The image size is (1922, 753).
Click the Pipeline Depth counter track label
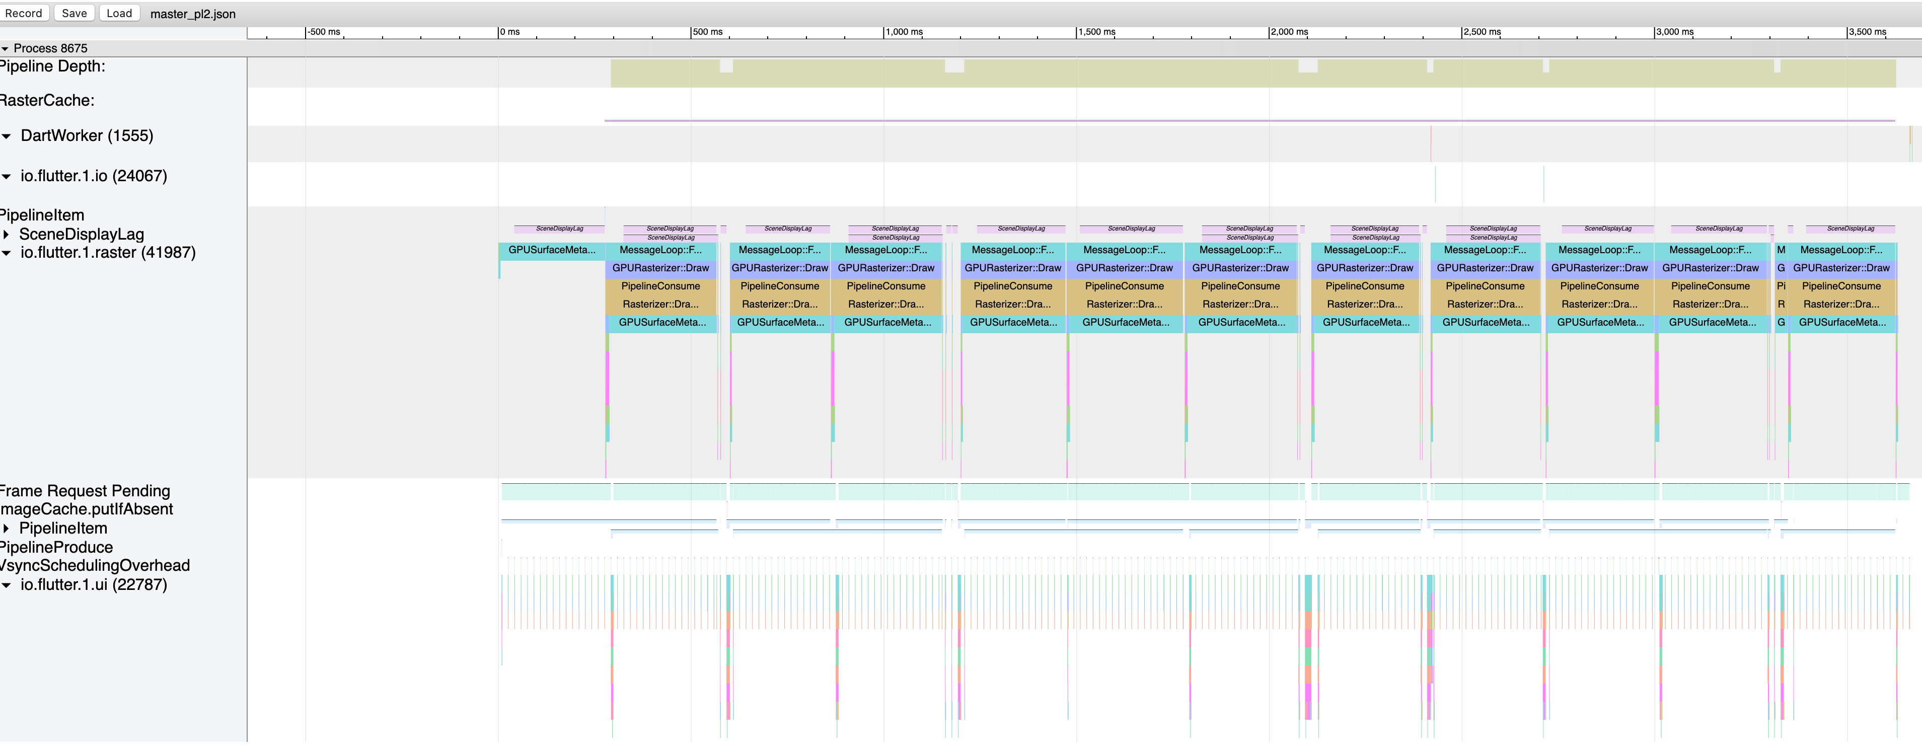coord(52,66)
